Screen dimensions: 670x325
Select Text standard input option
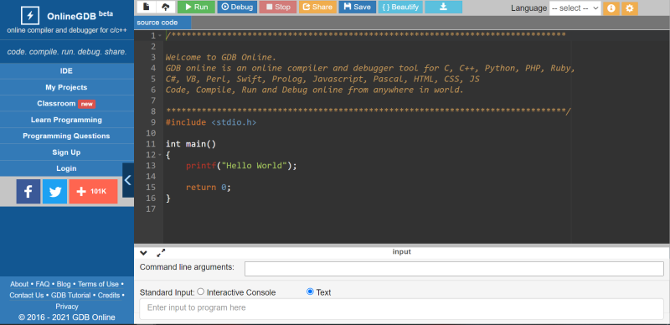[310, 291]
